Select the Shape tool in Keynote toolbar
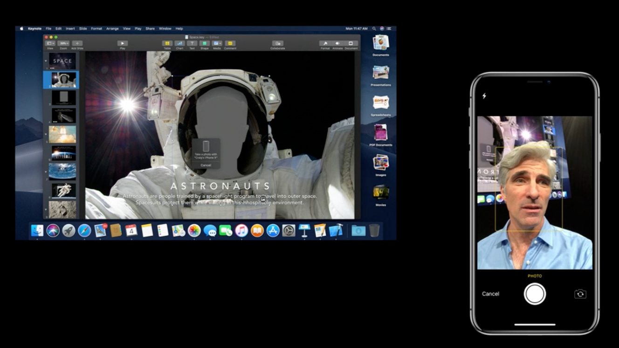The height and width of the screenshot is (348, 619). (204, 43)
